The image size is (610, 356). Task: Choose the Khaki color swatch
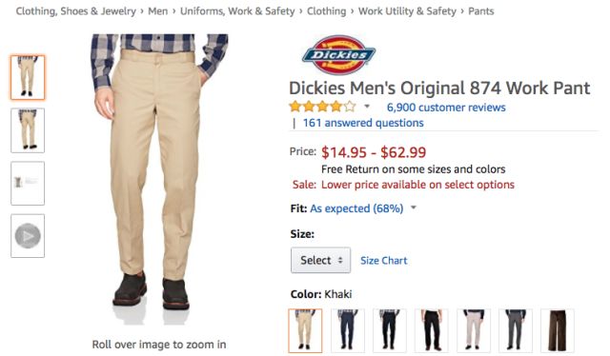[305, 330]
